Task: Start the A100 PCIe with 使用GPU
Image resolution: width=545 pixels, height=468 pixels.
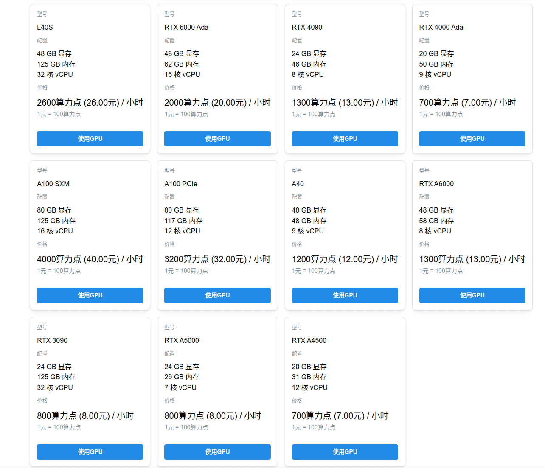Action: click(x=217, y=295)
